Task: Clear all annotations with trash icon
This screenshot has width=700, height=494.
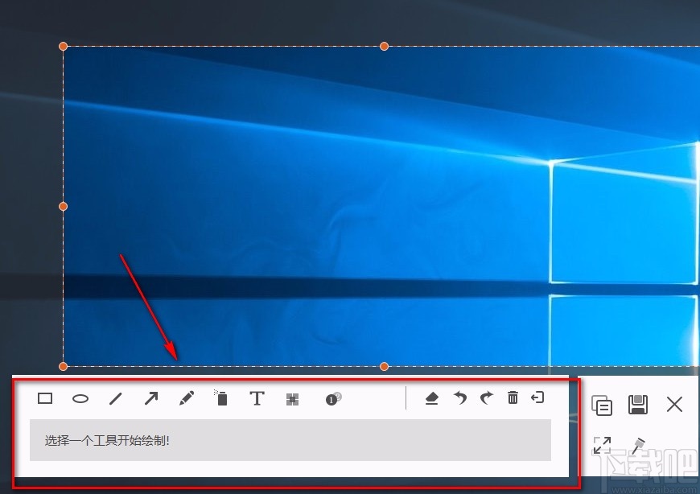Action: coord(513,397)
